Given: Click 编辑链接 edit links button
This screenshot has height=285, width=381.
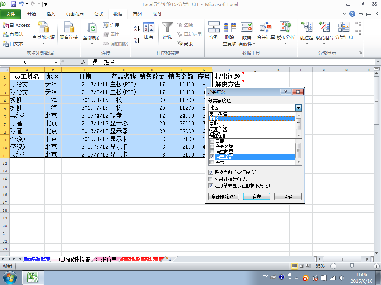Looking at the screenshot, I should tap(116, 44).
